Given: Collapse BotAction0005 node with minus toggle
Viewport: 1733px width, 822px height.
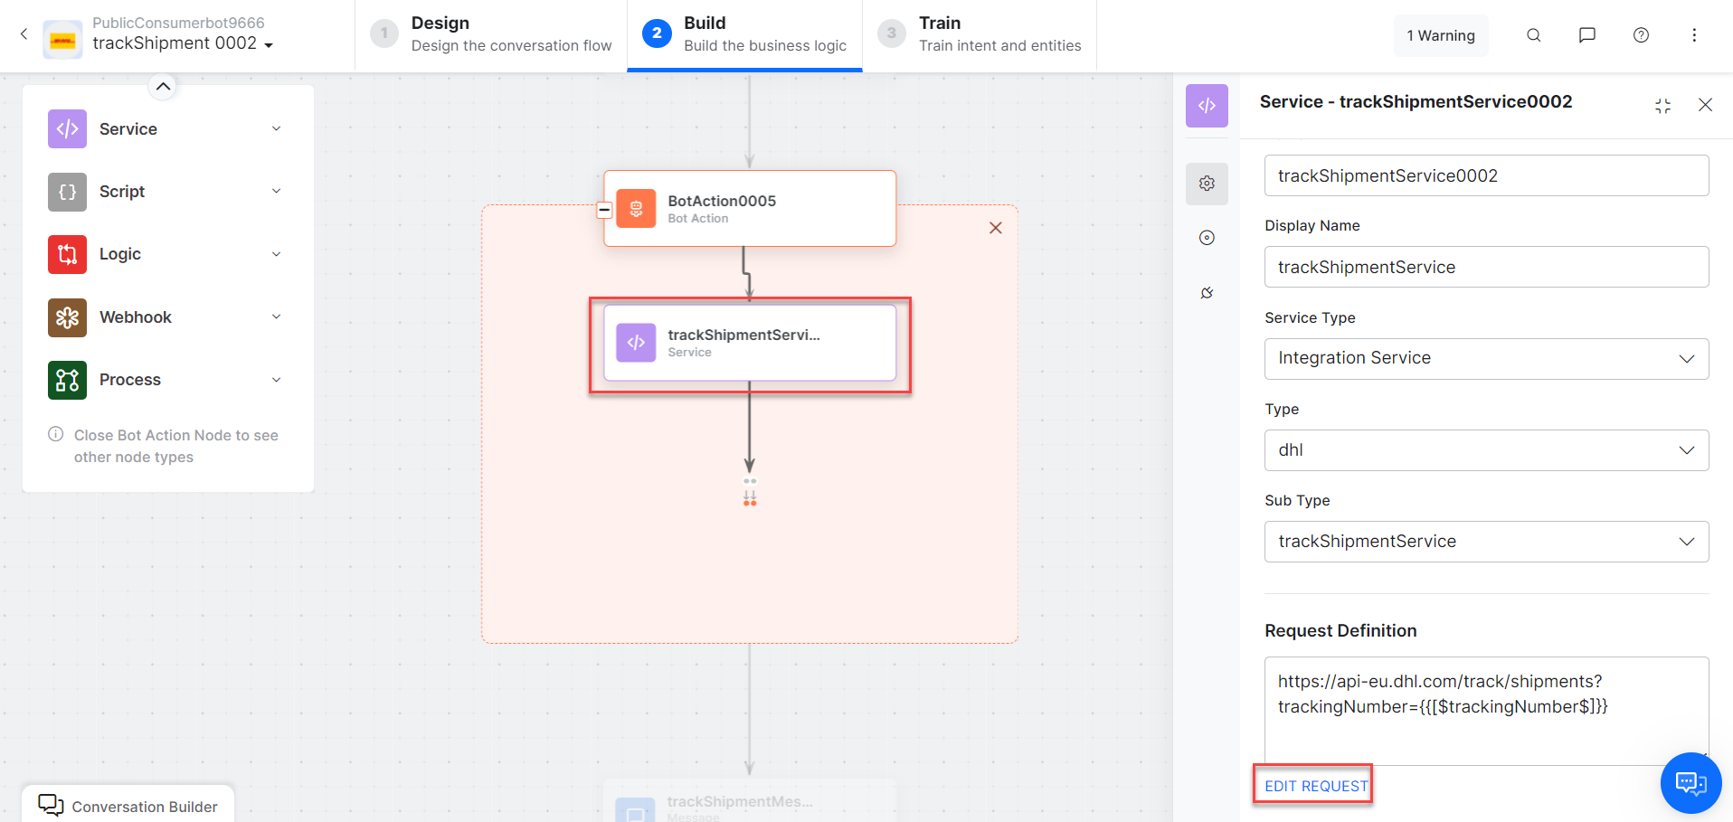Looking at the screenshot, I should 605,210.
